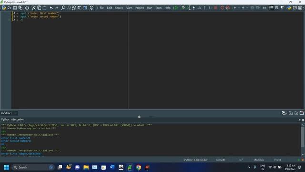Pin the Python Interpreter panel
Viewport: 305px width, 172px height.
(x=300, y=120)
